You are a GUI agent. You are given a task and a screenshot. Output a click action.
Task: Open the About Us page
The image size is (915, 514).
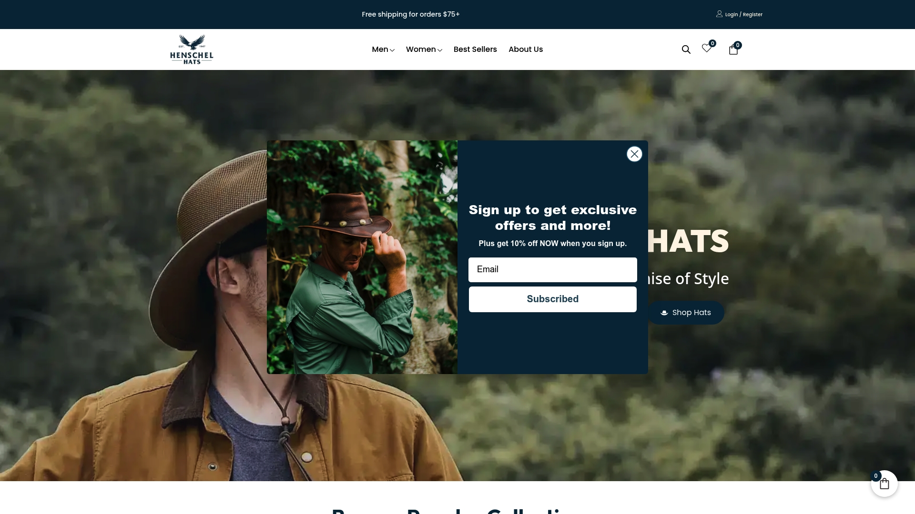point(525,49)
